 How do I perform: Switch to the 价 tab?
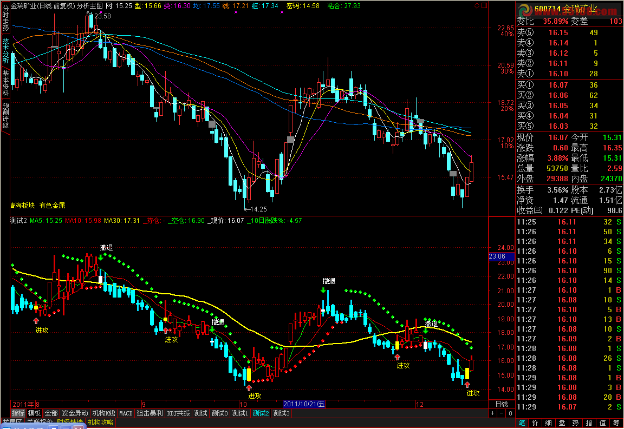click(535, 423)
